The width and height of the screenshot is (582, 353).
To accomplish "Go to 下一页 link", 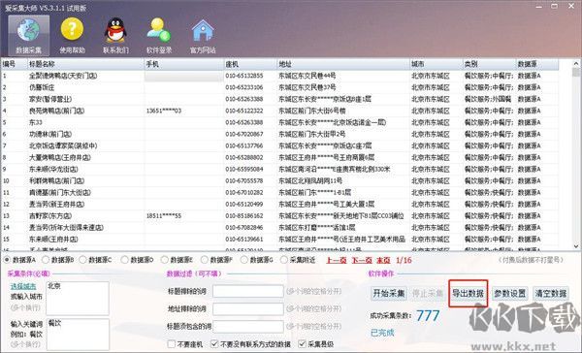I will pyautogui.click(x=362, y=260).
